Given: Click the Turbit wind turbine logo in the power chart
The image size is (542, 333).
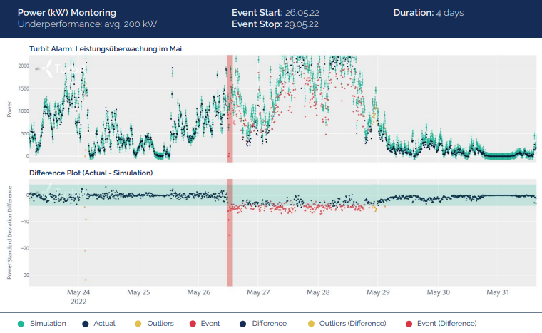Looking at the screenshot, I should (48, 70).
